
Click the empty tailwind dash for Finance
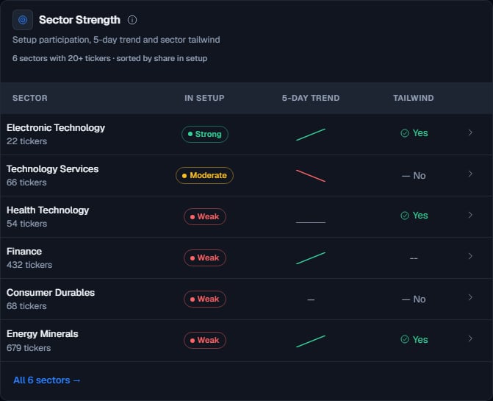(x=414, y=258)
